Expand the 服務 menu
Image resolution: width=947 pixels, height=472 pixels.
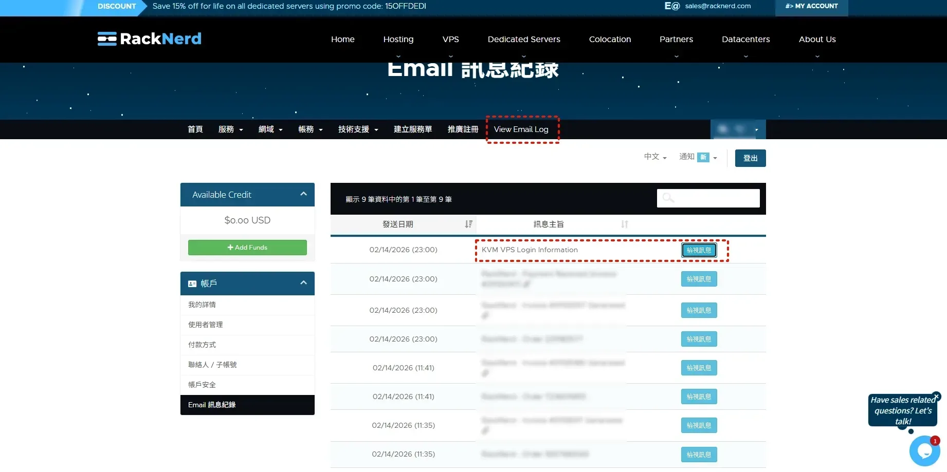coord(230,129)
